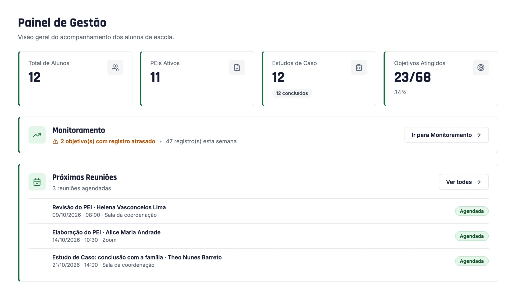Viewport: 516px width, 297px height.
Task: Click the clipboard icon in Estudos de Caso card
Action: pyautogui.click(x=359, y=68)
